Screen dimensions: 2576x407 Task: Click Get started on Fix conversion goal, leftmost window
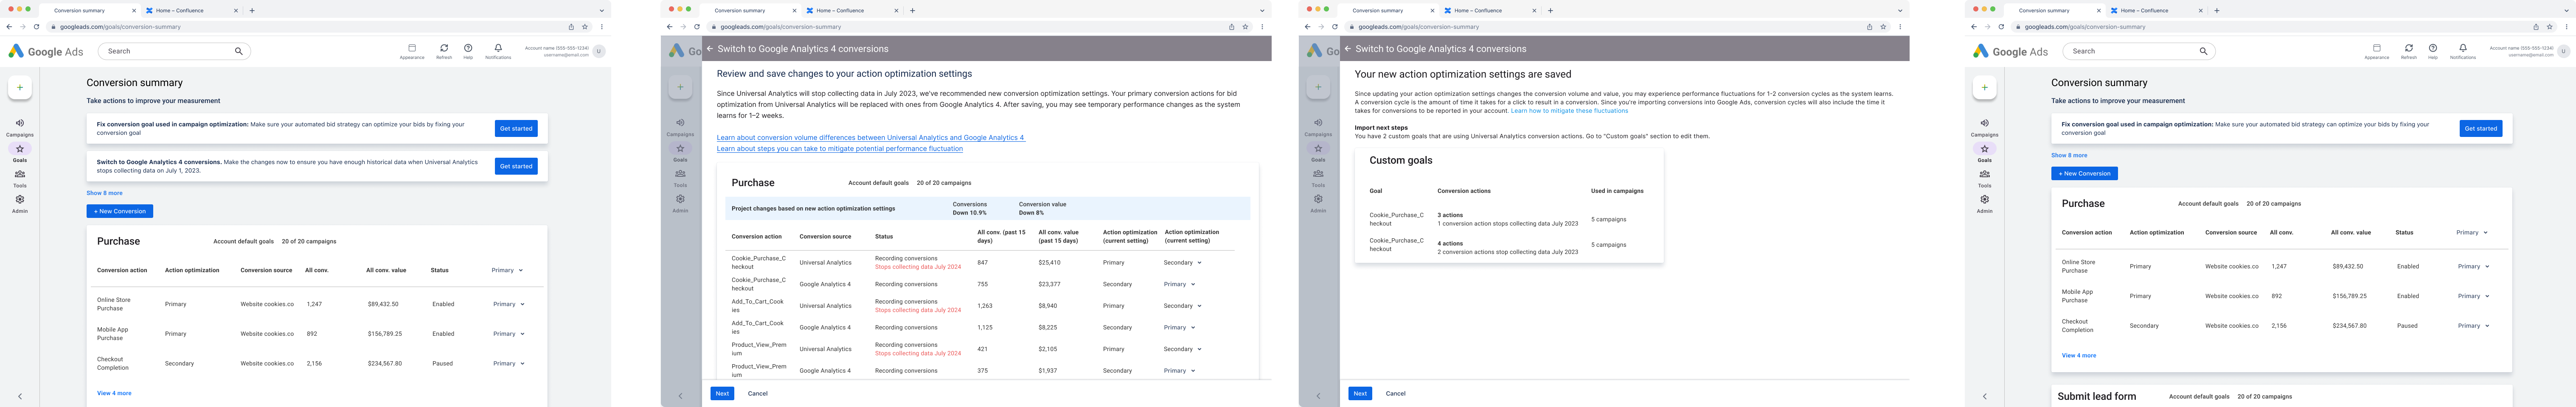click(x=516, y=128)
